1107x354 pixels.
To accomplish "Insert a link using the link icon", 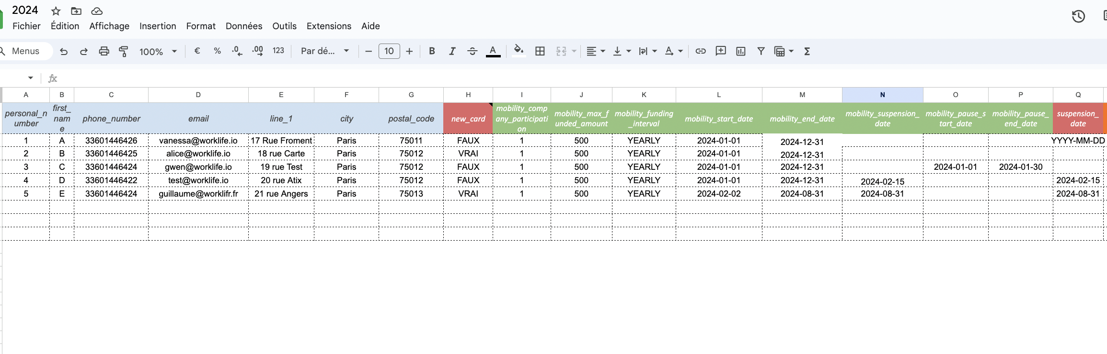I will pyautogui.click(x=700, y=51).
